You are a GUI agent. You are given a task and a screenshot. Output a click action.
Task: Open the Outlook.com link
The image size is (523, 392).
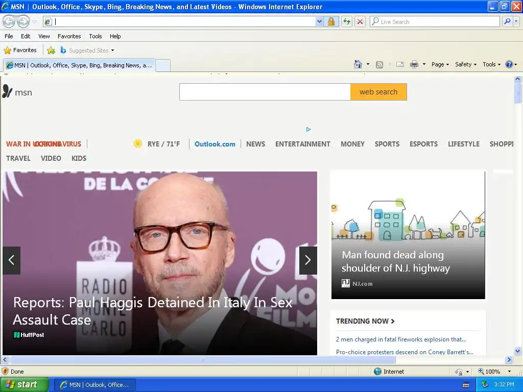[215, 144]
